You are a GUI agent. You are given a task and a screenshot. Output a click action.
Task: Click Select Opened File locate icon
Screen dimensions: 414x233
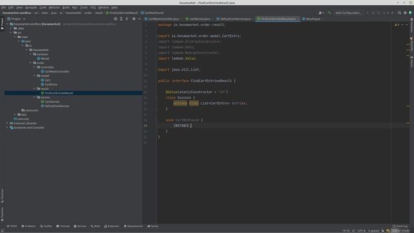(x=115, y=19)
